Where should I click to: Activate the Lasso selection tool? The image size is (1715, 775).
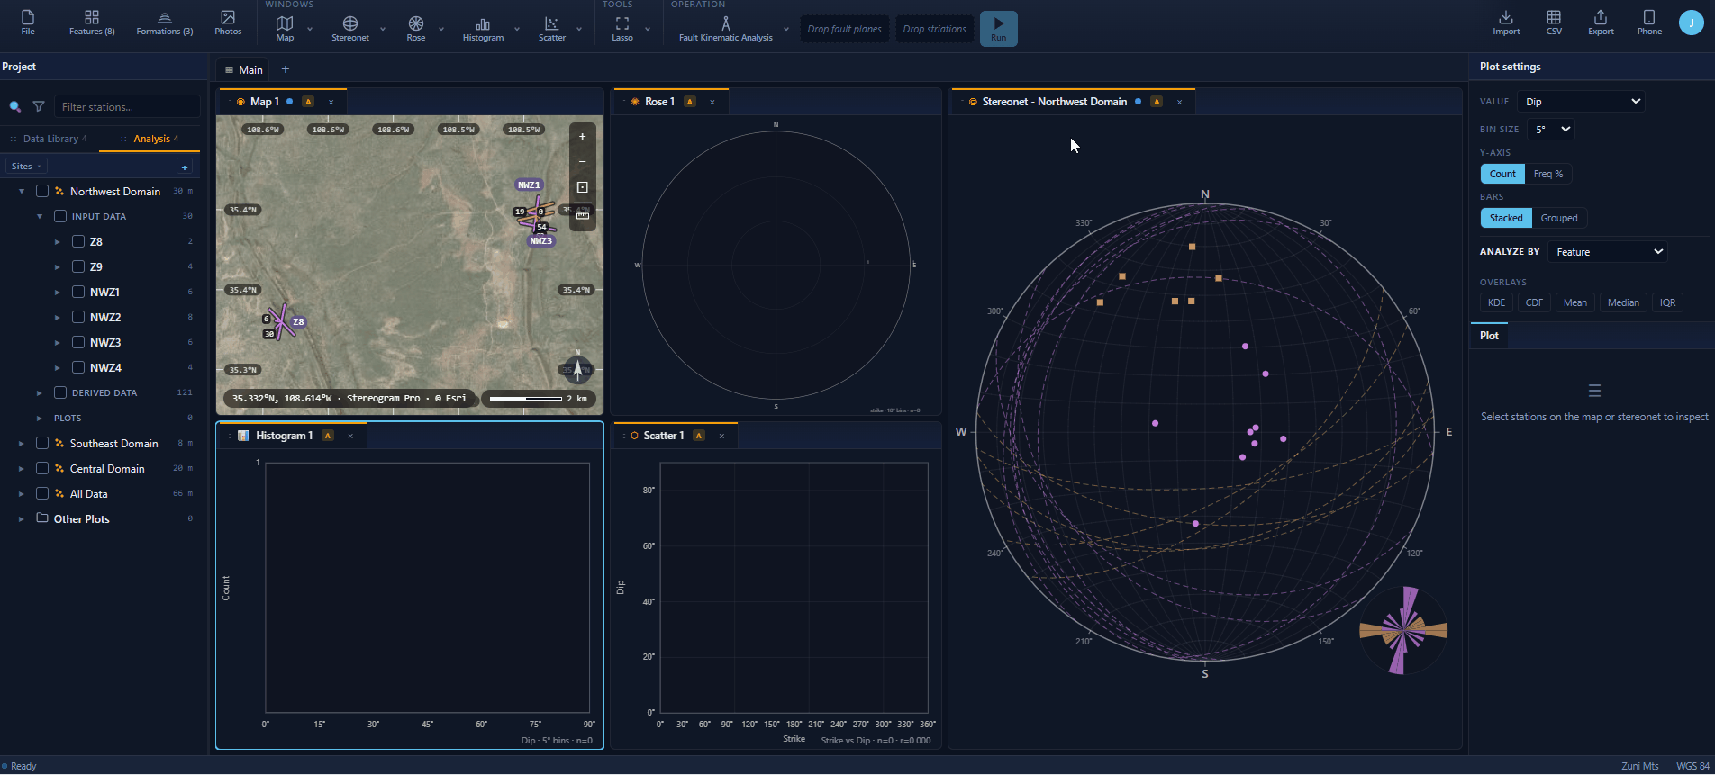pyautogui.click(x=622, y=29)
